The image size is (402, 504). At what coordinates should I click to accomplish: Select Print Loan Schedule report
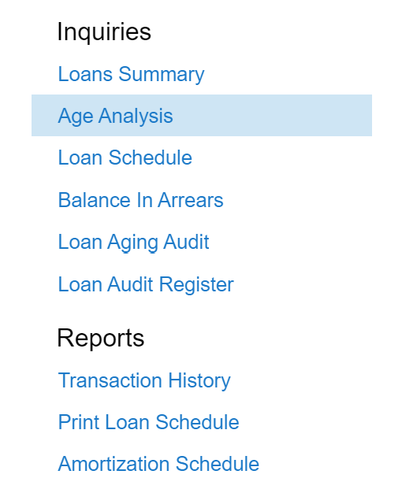click(x=148, y=422)
